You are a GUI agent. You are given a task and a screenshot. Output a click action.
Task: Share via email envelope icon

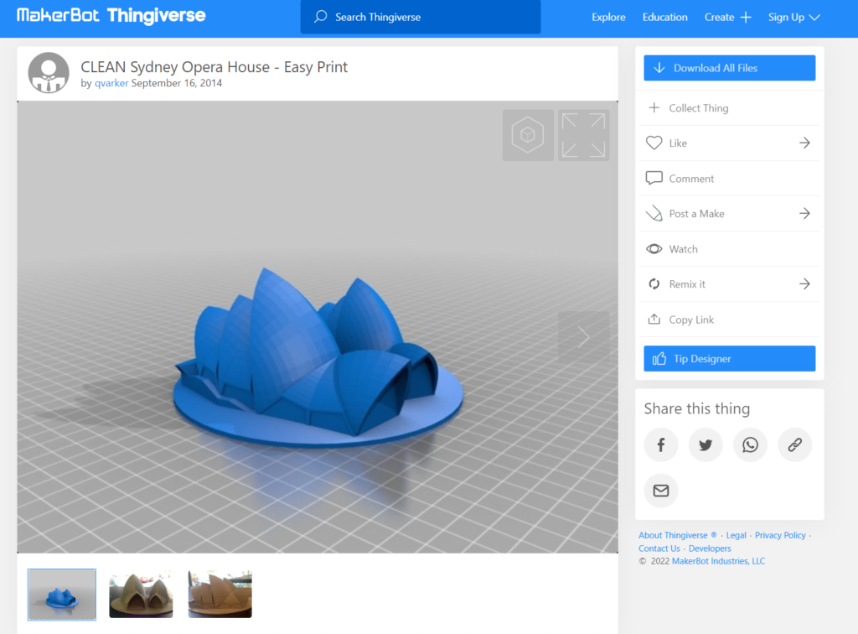(x=661, y=491)
